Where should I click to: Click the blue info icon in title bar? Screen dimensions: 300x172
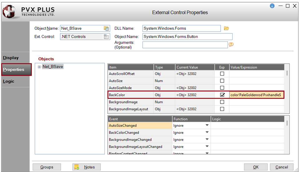coord(272,6)
